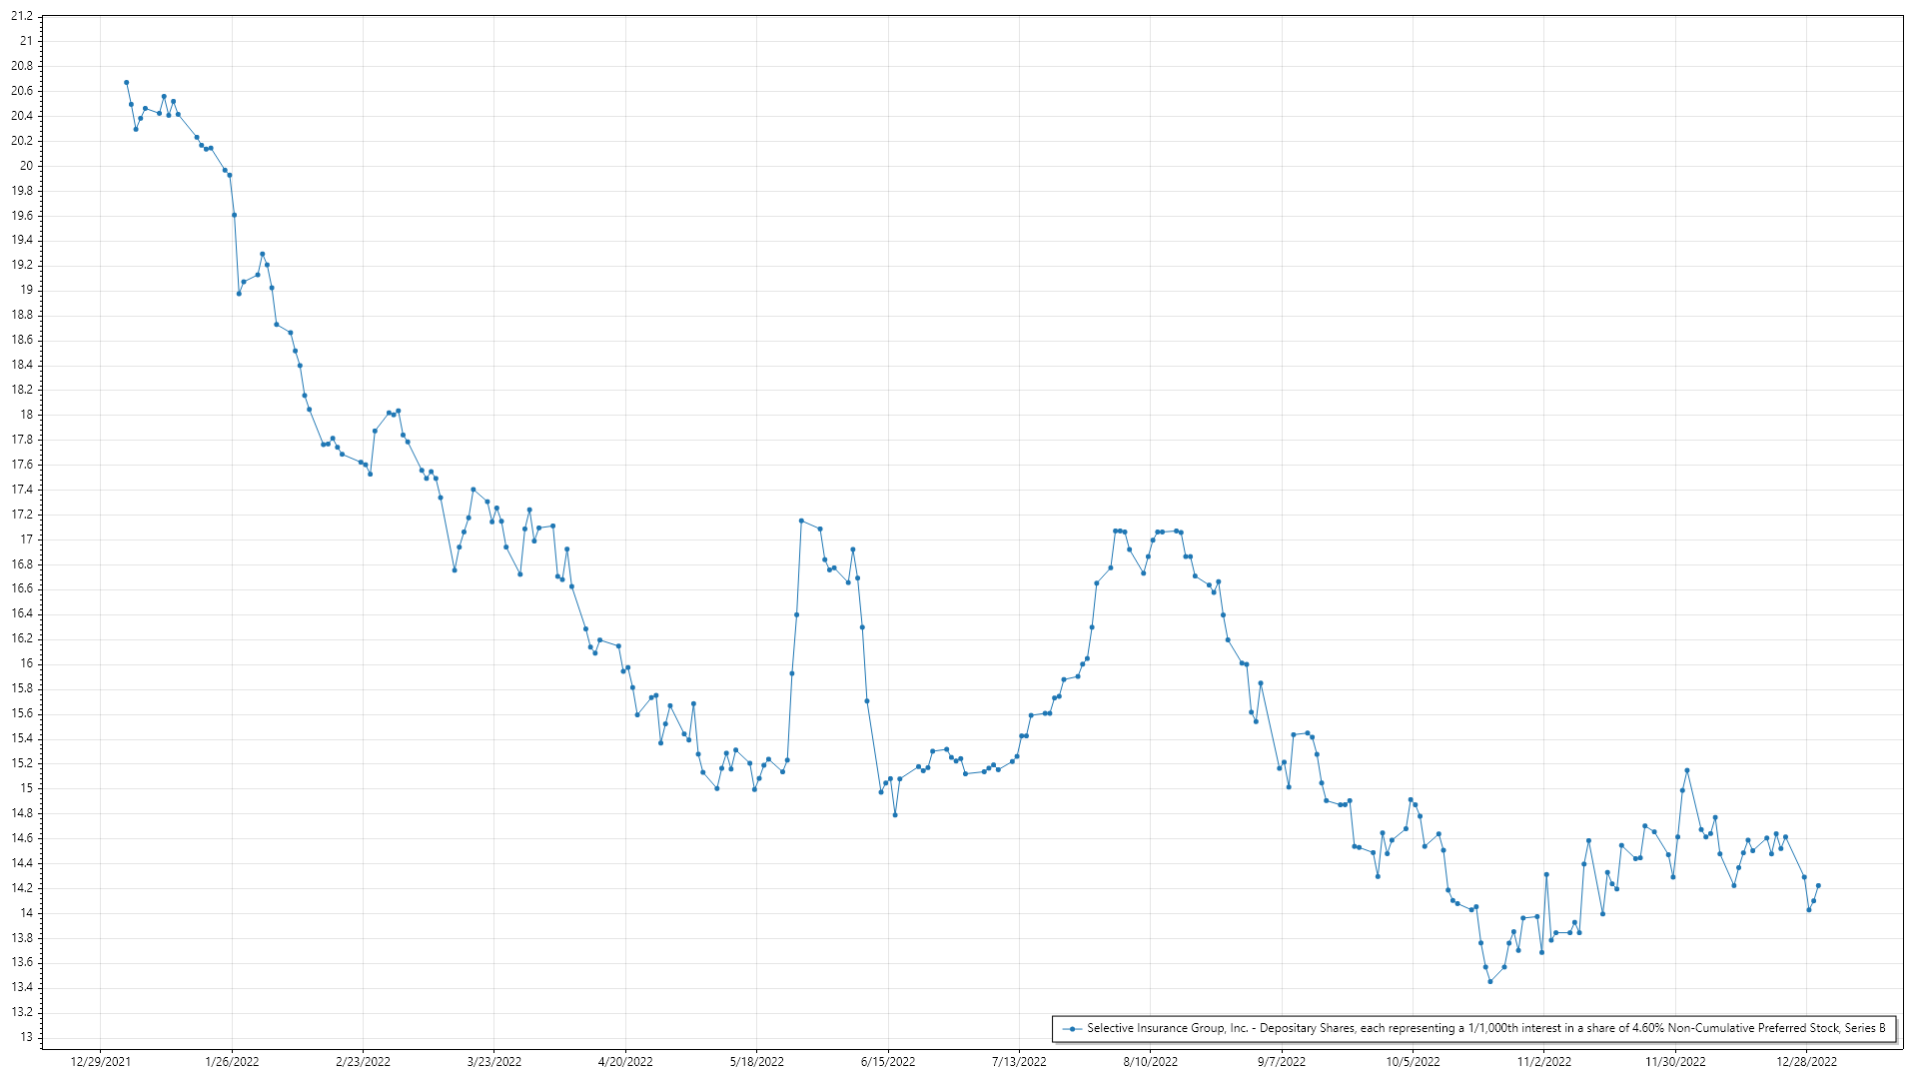Click the 8/10/2022 date axis label
The width and height of the screenshot is (1918, 1079).
(x=1151, y=1061)
